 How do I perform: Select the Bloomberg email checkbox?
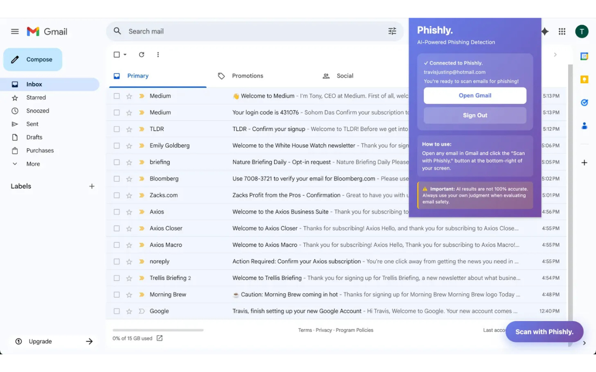click(x=116, y=179)
